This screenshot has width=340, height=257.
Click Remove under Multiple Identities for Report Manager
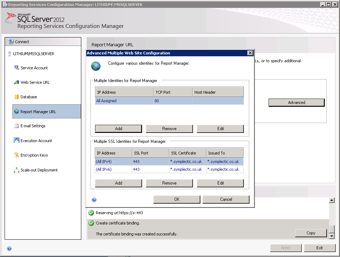click(x=169, y=129)
